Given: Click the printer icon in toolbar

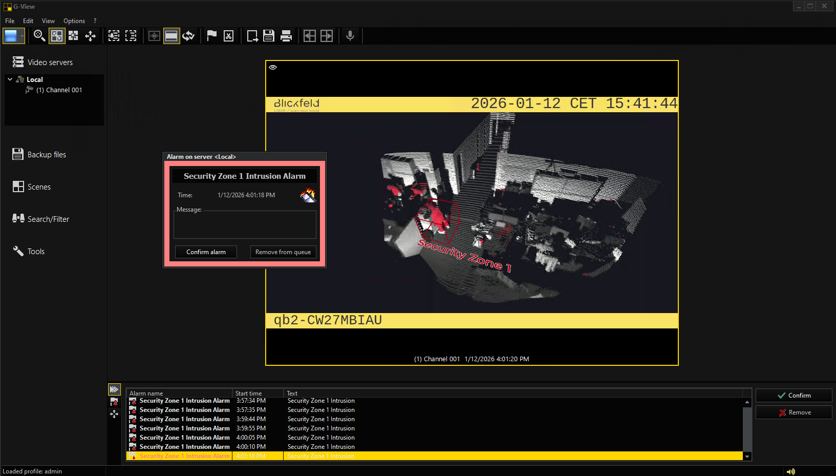Looking at the screenshot, I should (x=286, y=36).
